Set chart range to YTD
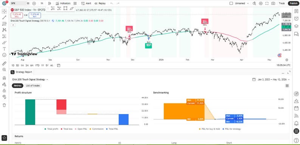The width and height of the screenshot is (300, 145). 37,65
